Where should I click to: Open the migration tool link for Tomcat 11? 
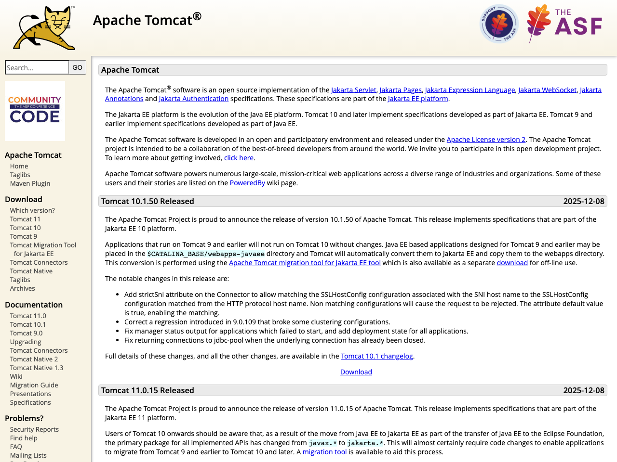324,451
